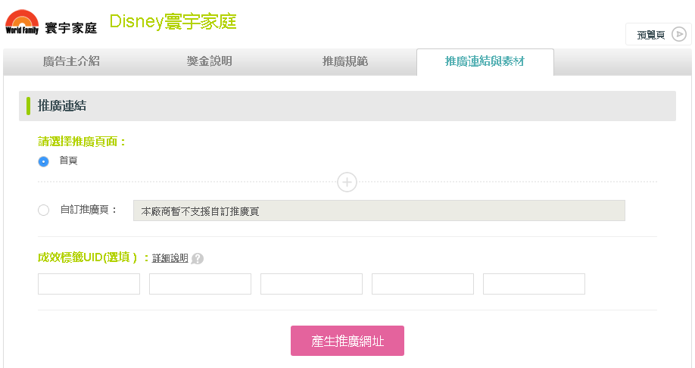This screenshot has height=368, width=695.
Task: Open the 廣告主介紹 tab
Action: tap(71, 61)
